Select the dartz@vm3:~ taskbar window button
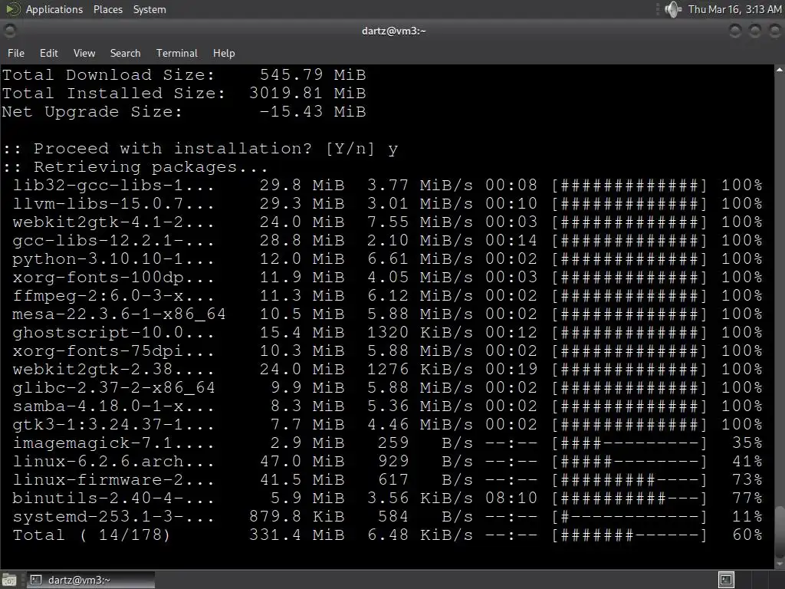Screen dimensions: 785x589 pyautogui.click(x=90, y=580)
